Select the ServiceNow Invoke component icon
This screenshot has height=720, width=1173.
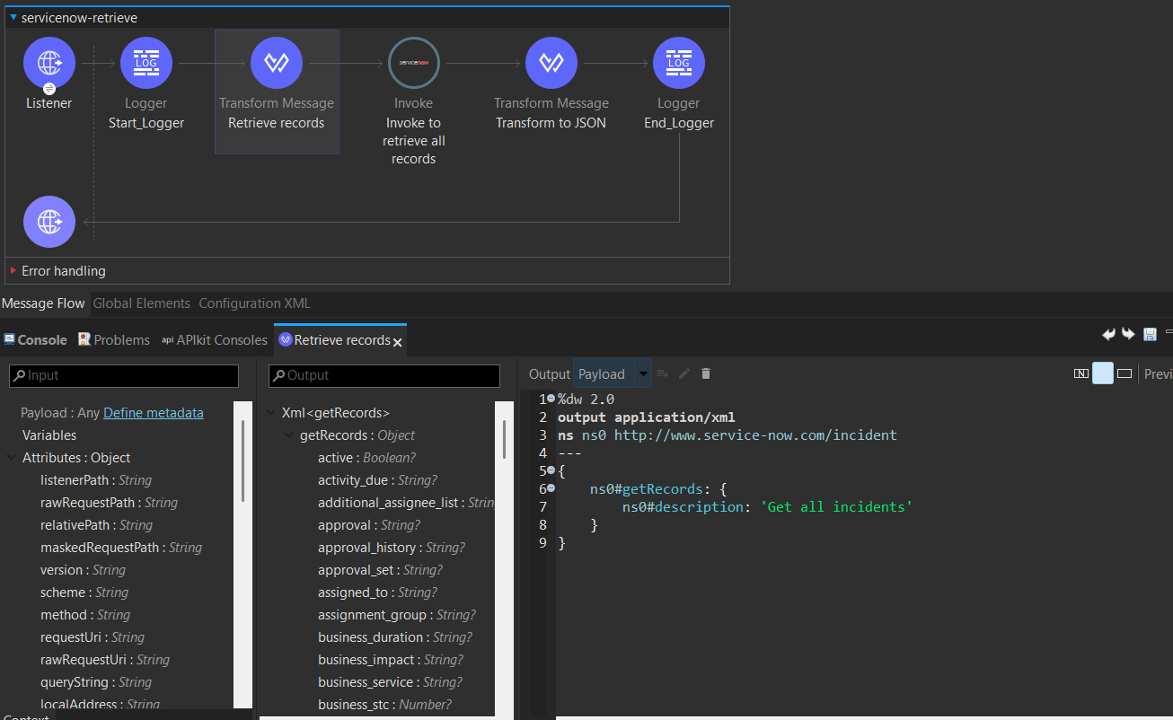[x=414, y=63]
